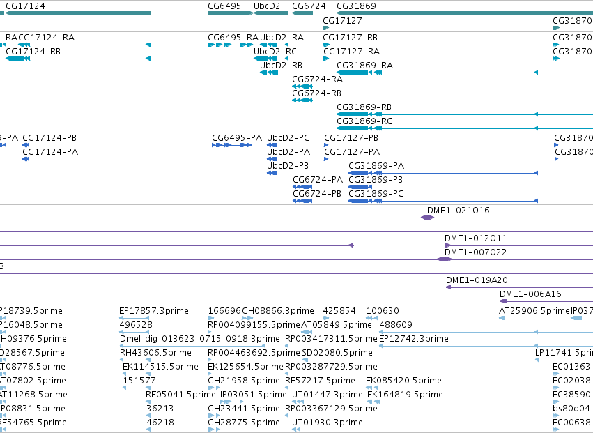The height and width of the screenshot is (433, 593).
Task: Click the teal gene arrow under CG17127
Action: pyautogui.click(x=325, y=28)
